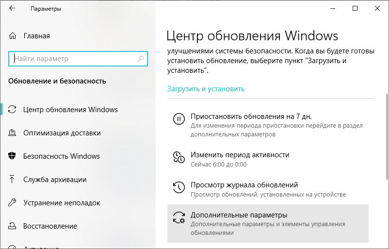Image resolution: width=389 pixels, height=249 pixels.
Task: Click the wrench icon for Устранение неполадок
Action: pyautogui.click(x=12, y=202)
